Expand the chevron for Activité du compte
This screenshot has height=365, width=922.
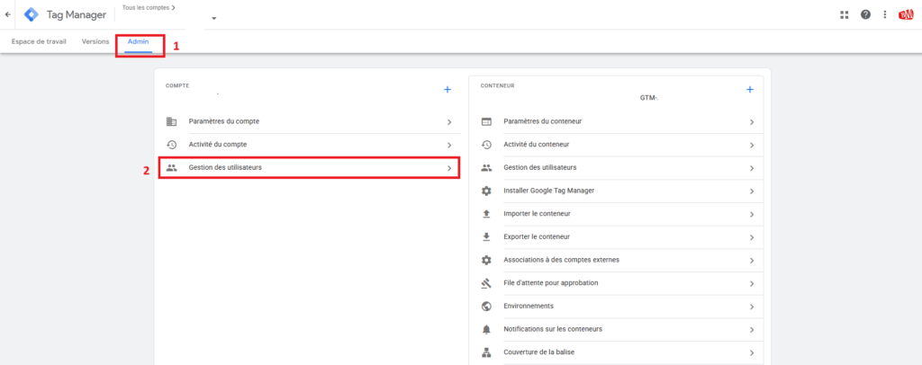pos(449,145)
